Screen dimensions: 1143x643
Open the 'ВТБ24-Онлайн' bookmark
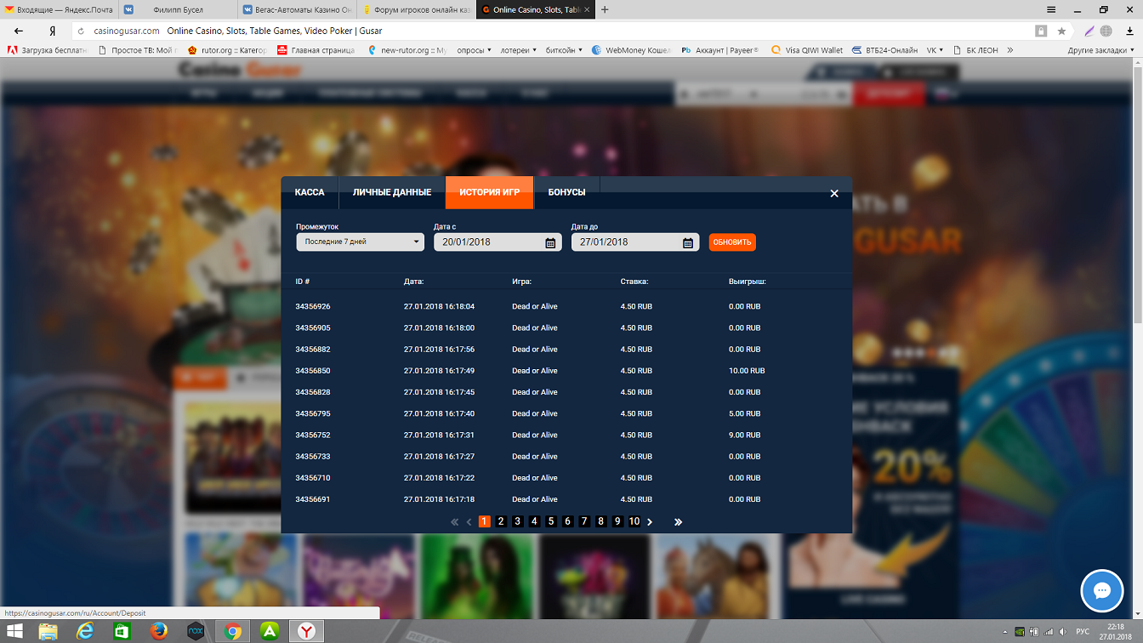pos(884,50)
